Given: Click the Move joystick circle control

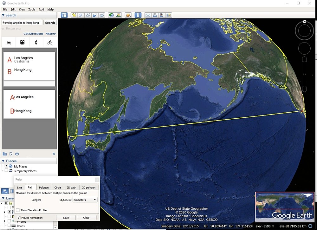Looking at the screenshot, I should click(304, 49).
